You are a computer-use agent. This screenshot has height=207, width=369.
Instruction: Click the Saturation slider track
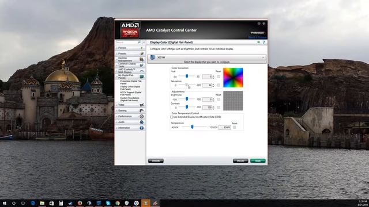tap(187, 85)
